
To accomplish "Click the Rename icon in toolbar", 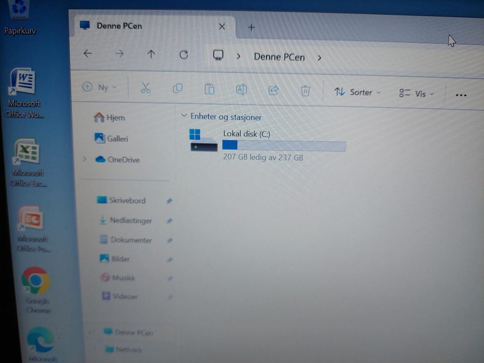I will click(241, 90).
